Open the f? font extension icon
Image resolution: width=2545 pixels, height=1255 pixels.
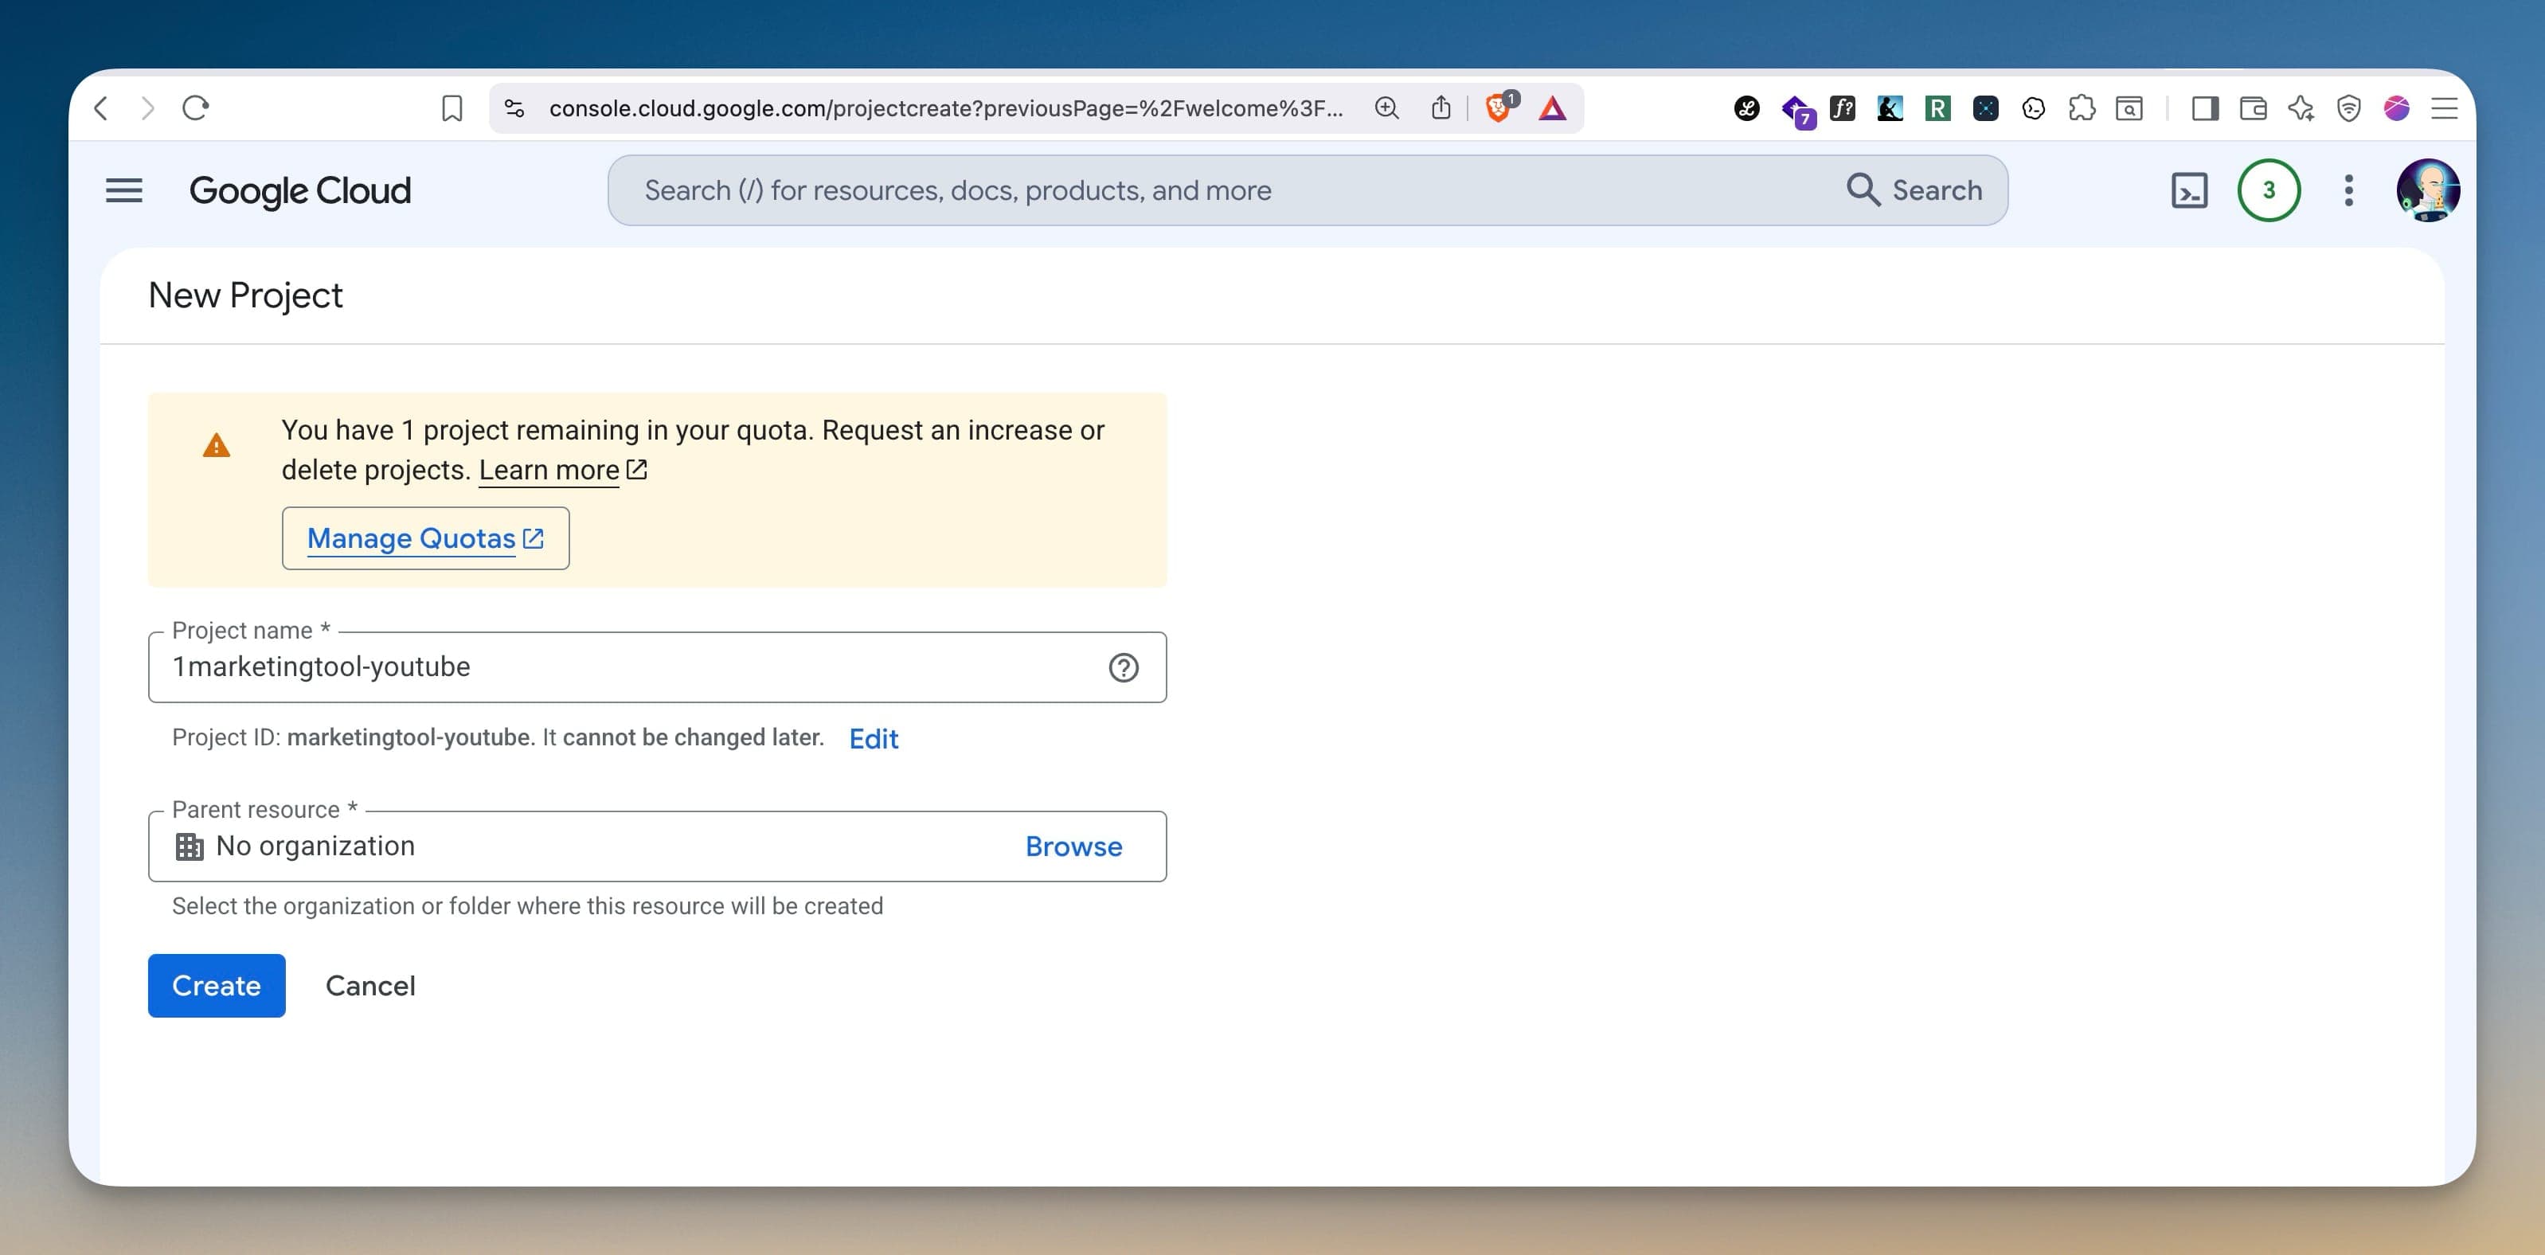(x=1843, y=108)
